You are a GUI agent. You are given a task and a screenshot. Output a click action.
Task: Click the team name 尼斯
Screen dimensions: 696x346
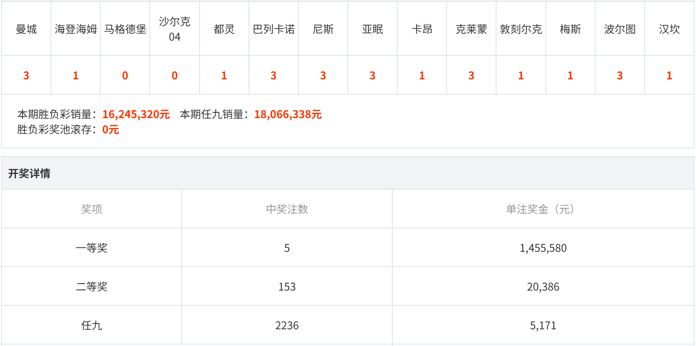pyautogui.click(x=323, y=29)
